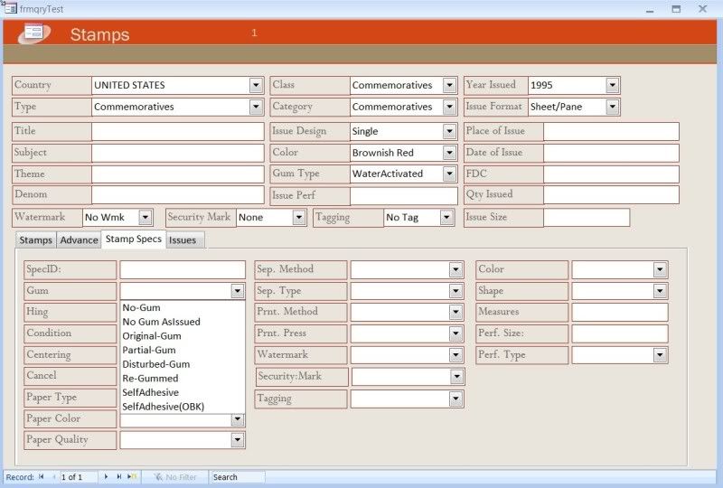Click the Date of Issue field
723x488 pixels.
coord(611,153)
